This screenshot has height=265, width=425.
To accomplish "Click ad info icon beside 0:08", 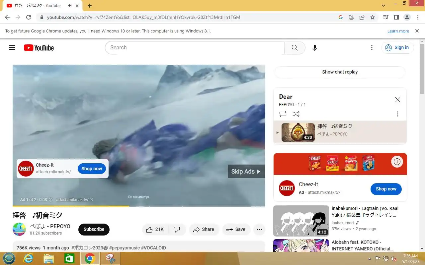I will pyautogui.click(x=50, y=200).
